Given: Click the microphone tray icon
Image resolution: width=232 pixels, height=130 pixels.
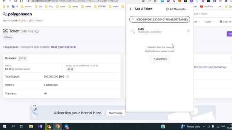Looking at the screenshot, I should [213, 126].
